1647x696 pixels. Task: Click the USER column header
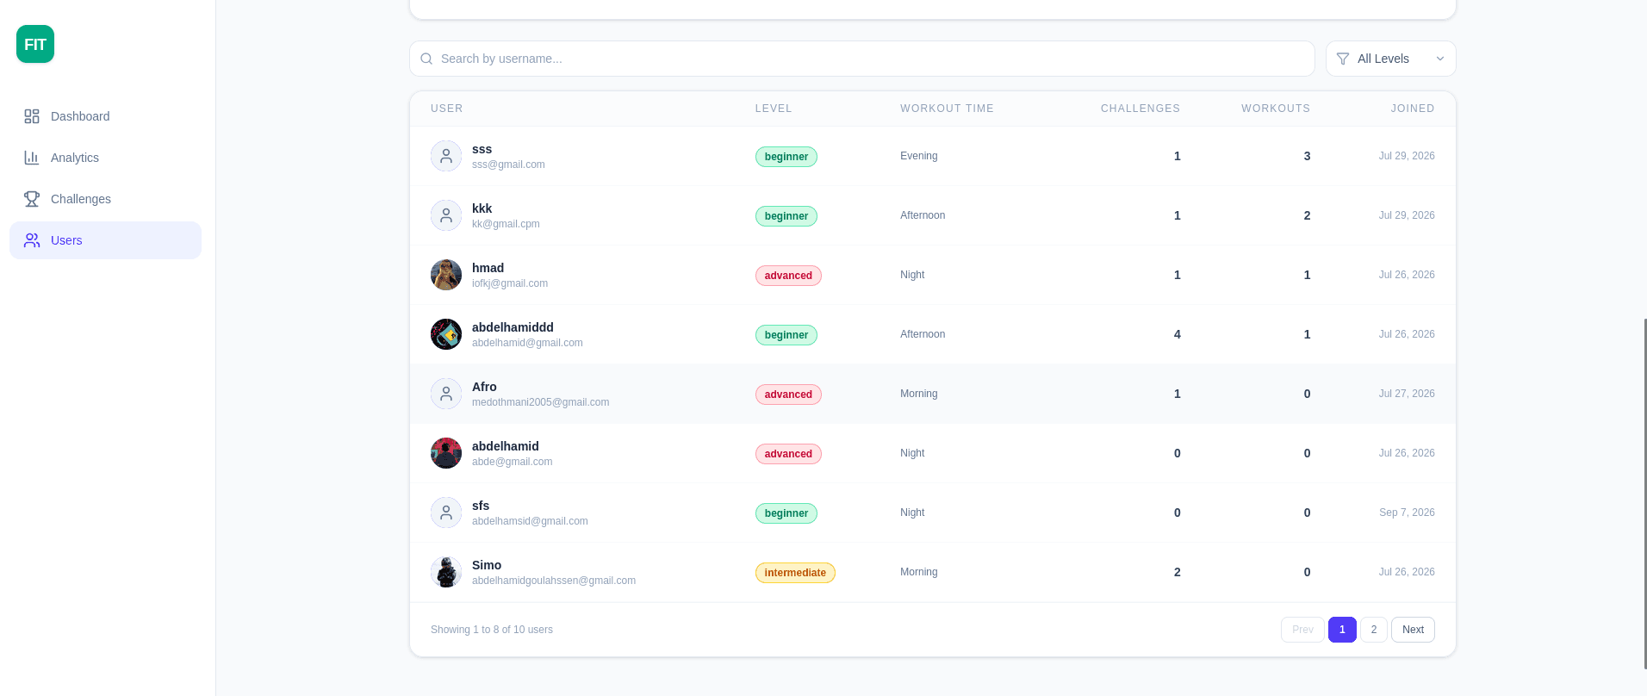click(447, 109)
